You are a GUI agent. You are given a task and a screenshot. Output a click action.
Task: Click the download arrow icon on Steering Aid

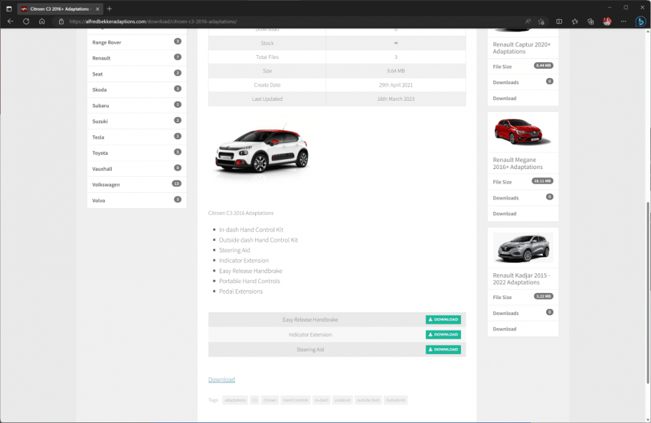pos(430,349)
